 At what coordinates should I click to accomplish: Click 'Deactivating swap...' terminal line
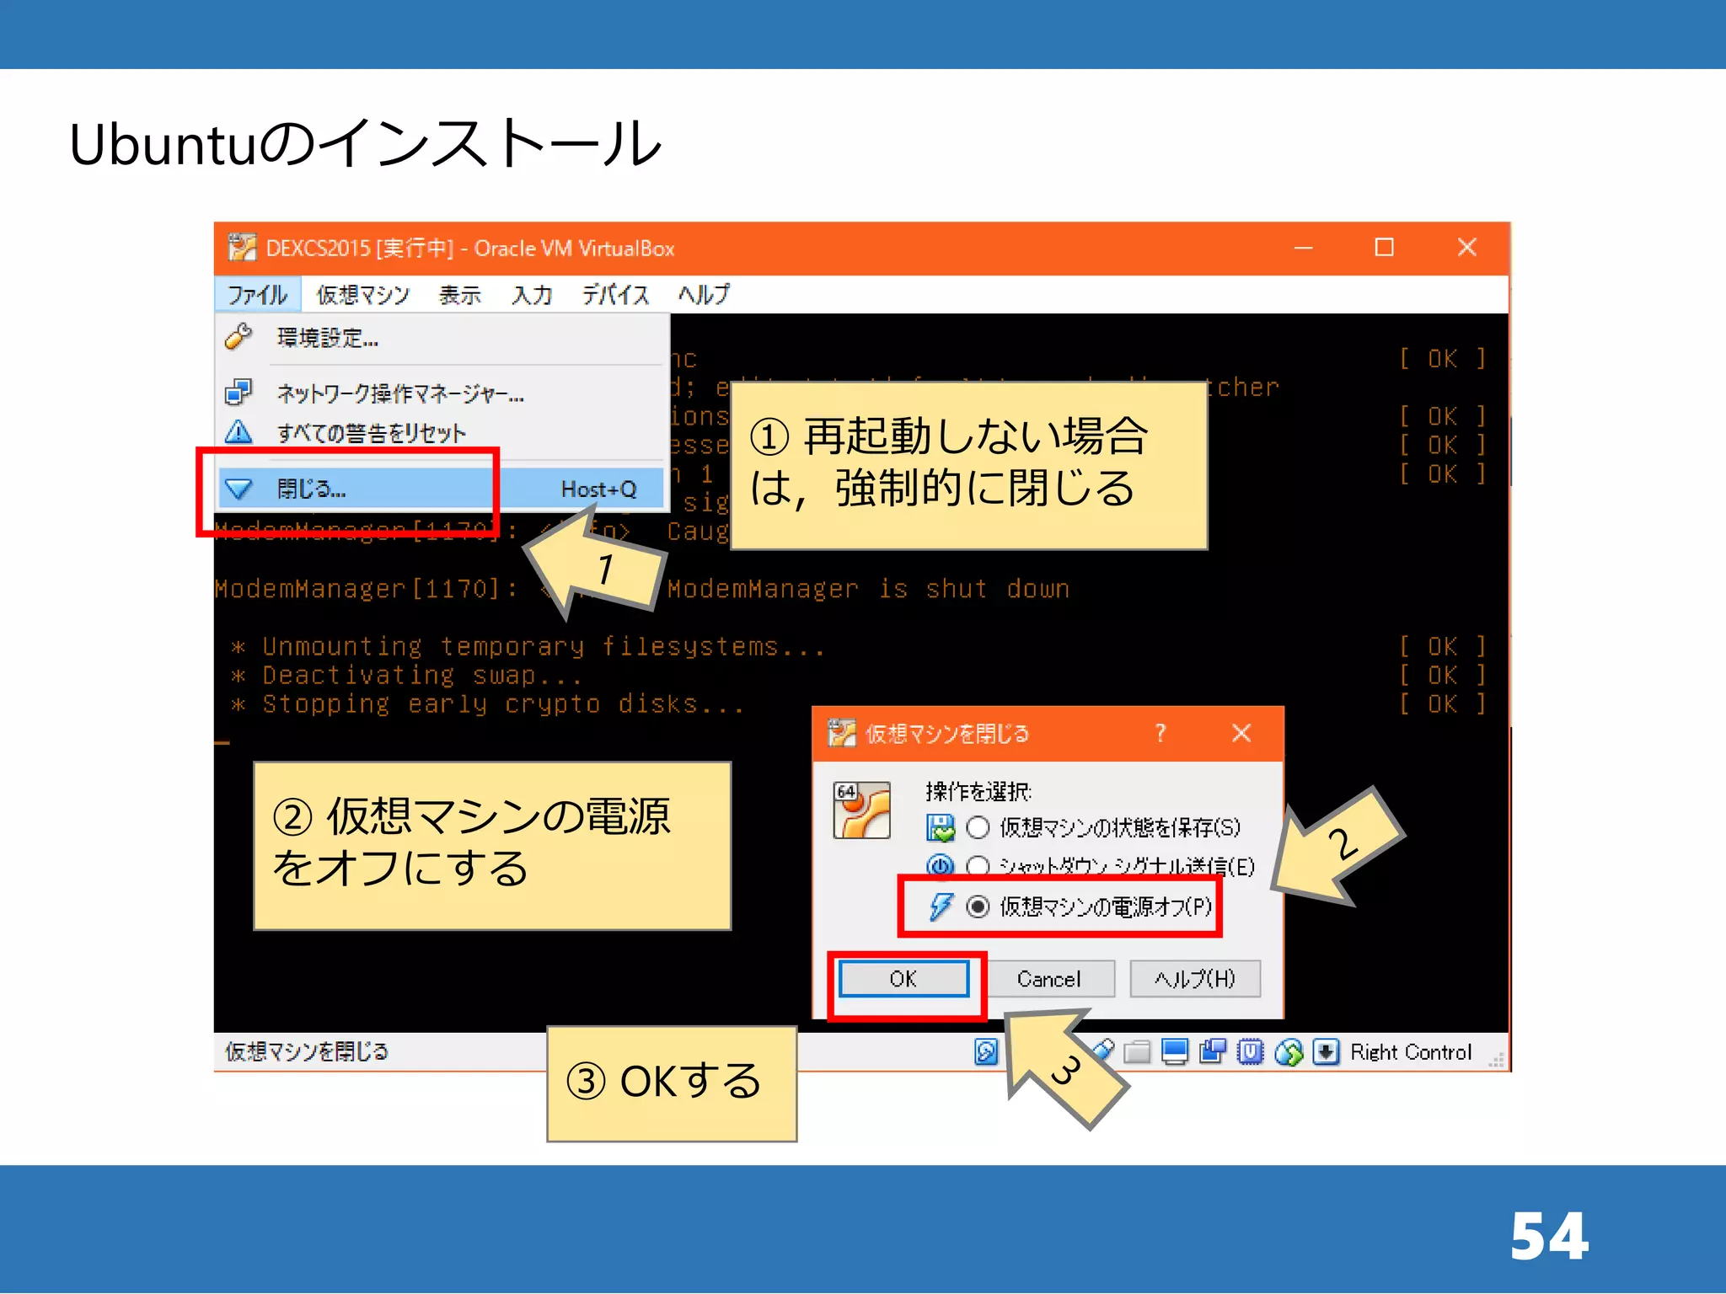[x=421, y=675]
